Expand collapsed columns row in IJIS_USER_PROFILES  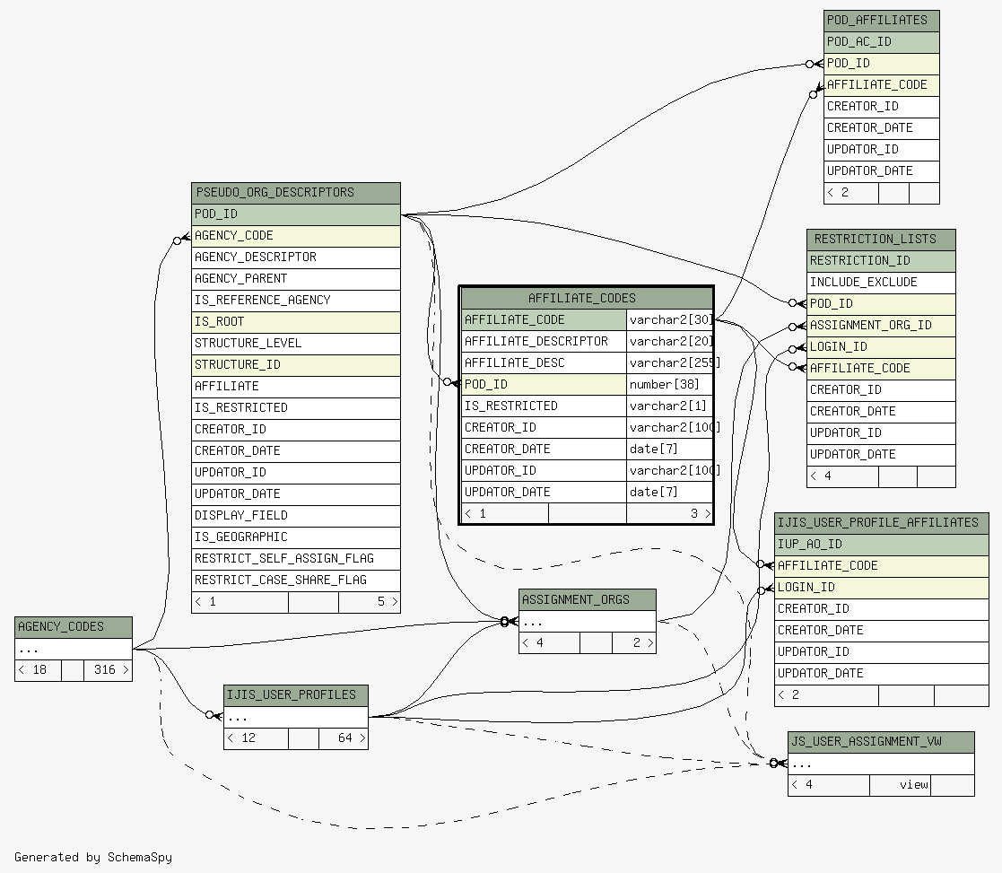pyautogui.click(x=296, y=717)
